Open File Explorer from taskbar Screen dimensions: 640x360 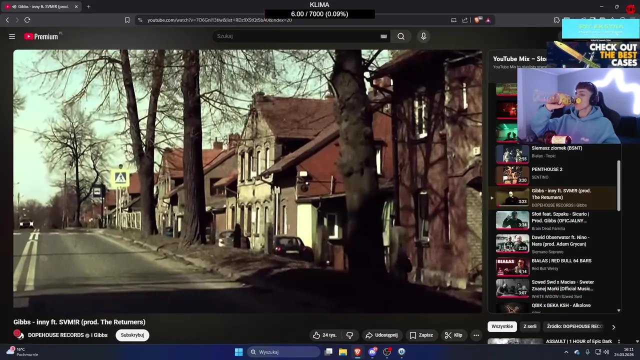click(x=343, y=352)
